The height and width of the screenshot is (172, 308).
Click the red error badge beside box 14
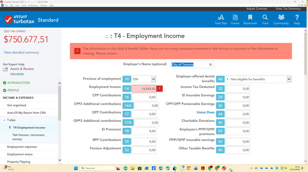[x=160, y=89]
